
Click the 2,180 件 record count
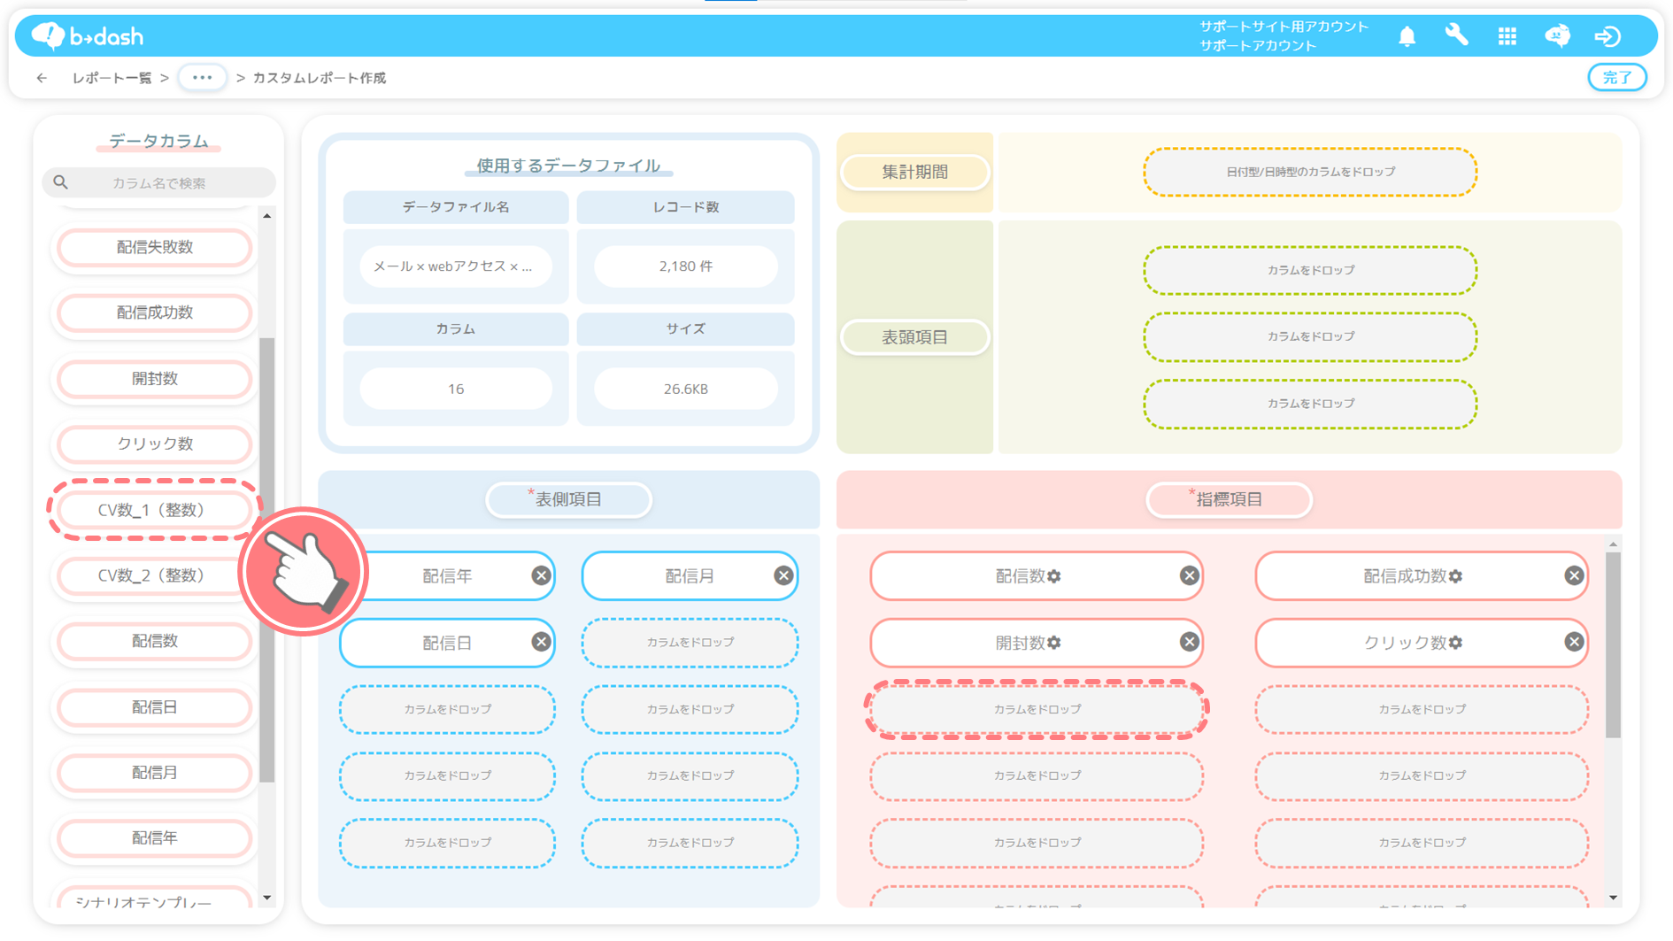coord(686,266)
